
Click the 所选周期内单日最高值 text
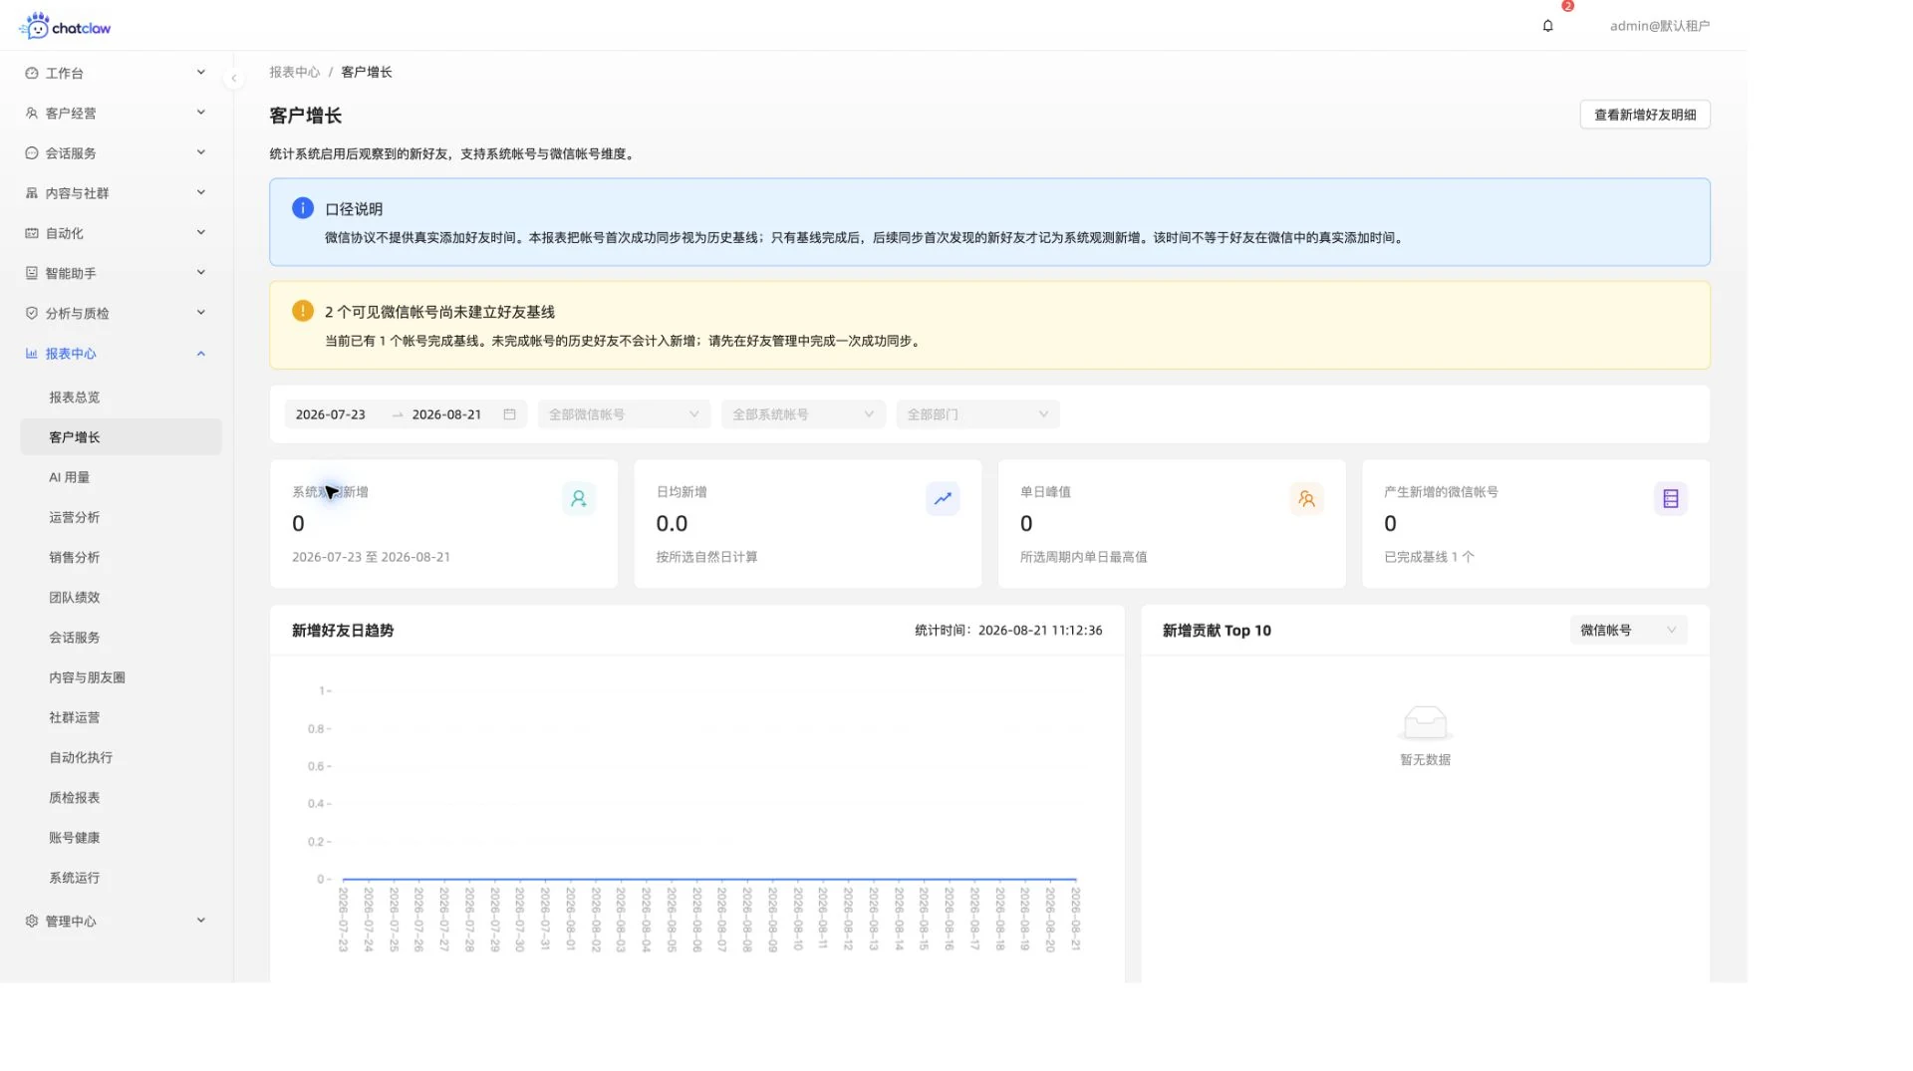[x=1083, y=557]
